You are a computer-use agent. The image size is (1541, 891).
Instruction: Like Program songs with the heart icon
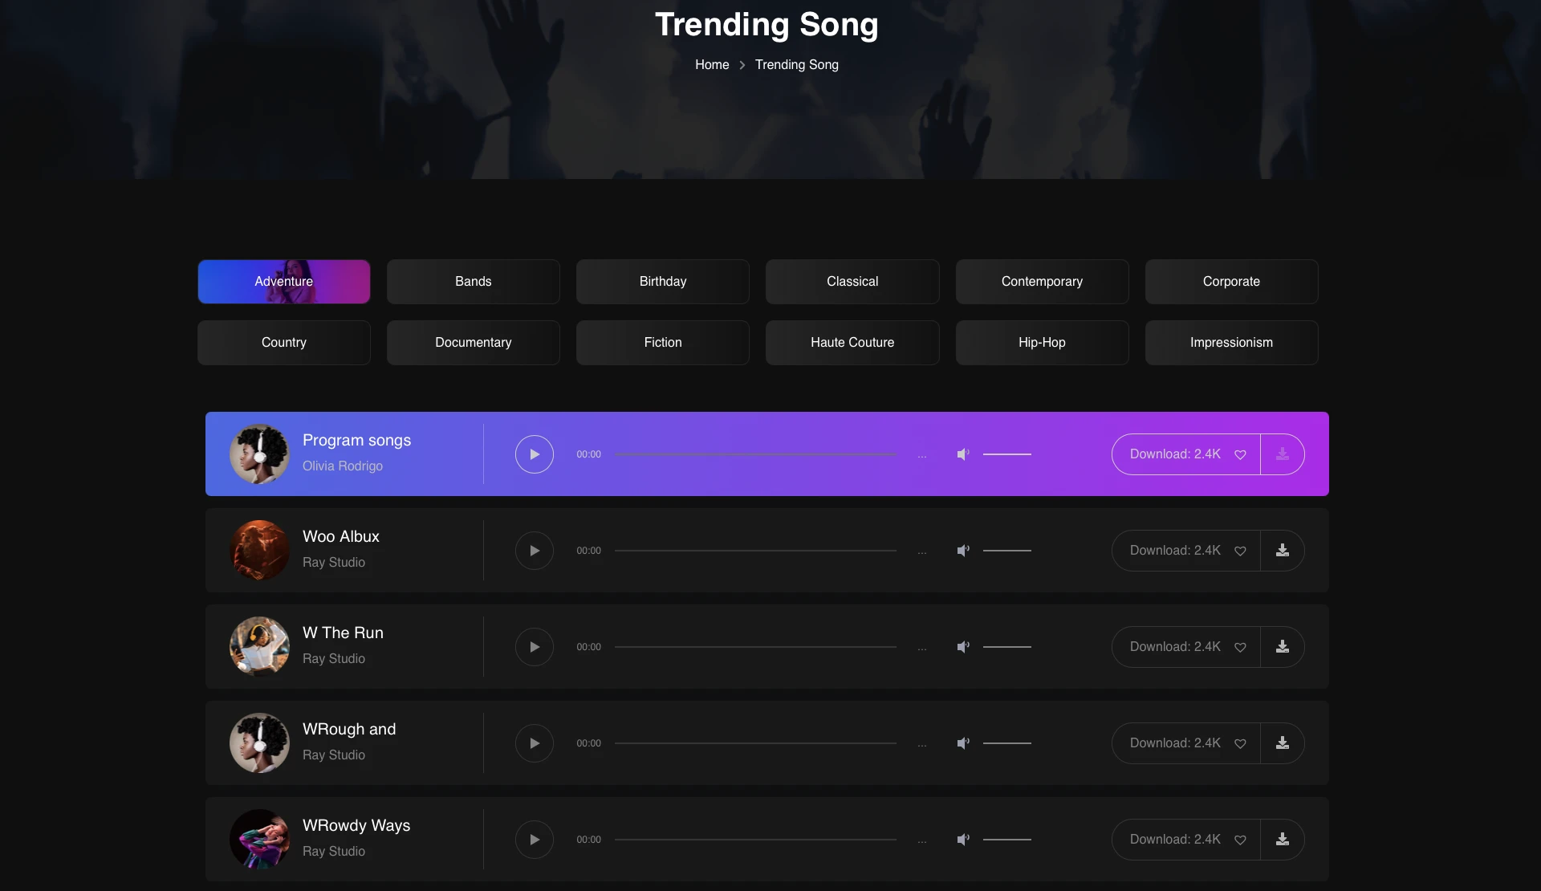coord(1240,455)
